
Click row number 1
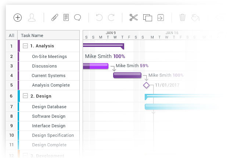click(x=11, y=46)
